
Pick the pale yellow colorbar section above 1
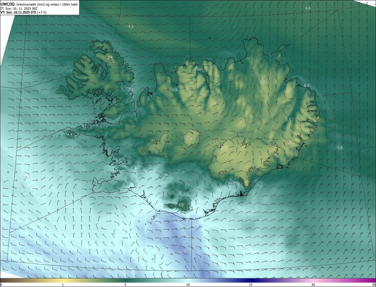coord(63,280)
